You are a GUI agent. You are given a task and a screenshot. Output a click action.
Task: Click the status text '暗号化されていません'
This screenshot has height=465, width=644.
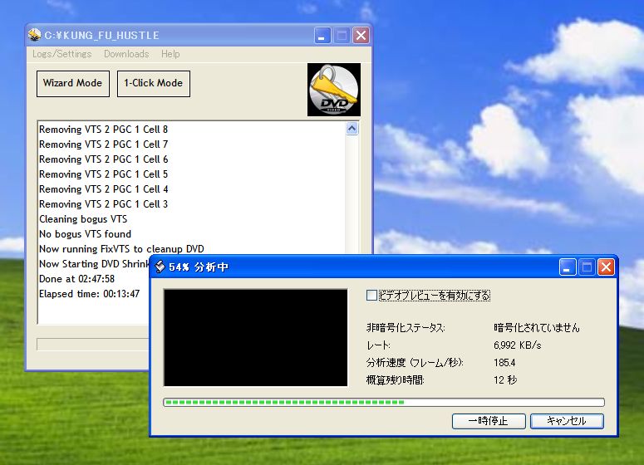537,327
